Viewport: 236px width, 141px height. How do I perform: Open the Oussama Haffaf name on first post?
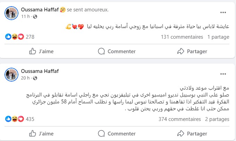pyautogui.click(x=40, y=10)
